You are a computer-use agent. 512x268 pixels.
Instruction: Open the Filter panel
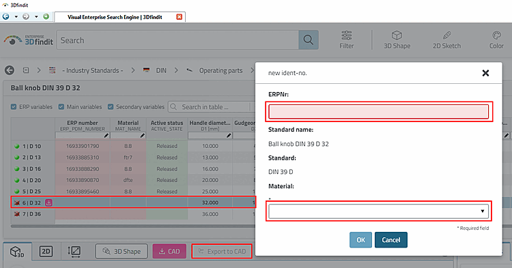click(346, 40)
